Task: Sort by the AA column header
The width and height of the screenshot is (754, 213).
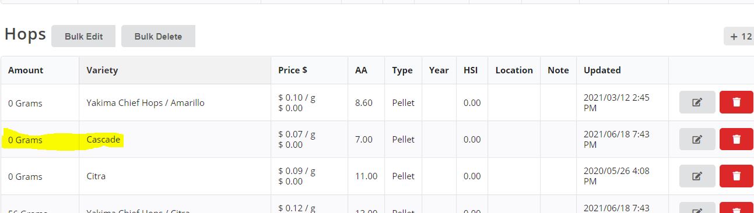Action: (361, 70)
